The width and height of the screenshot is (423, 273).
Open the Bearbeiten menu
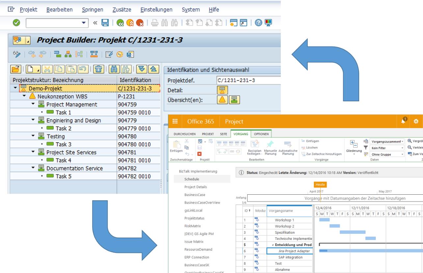60,10
